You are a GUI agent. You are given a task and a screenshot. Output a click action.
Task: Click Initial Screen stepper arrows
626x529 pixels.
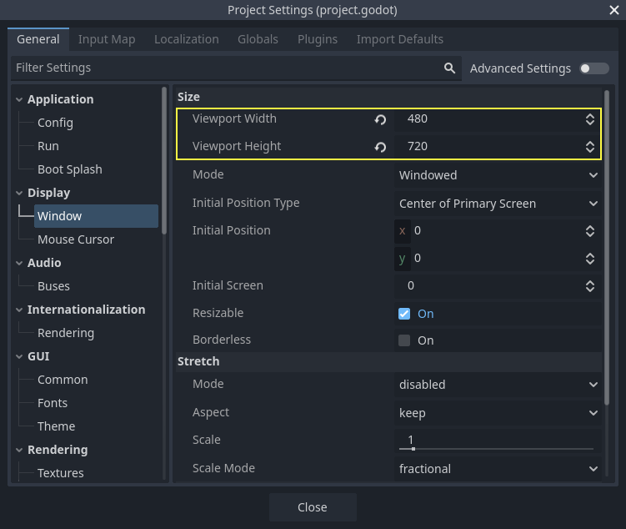tap(590, 285)
